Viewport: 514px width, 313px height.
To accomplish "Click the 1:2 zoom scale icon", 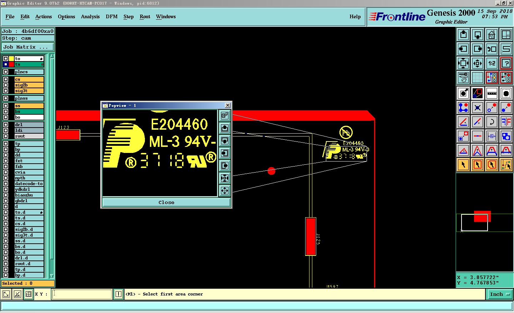I will tap(492, 63).
